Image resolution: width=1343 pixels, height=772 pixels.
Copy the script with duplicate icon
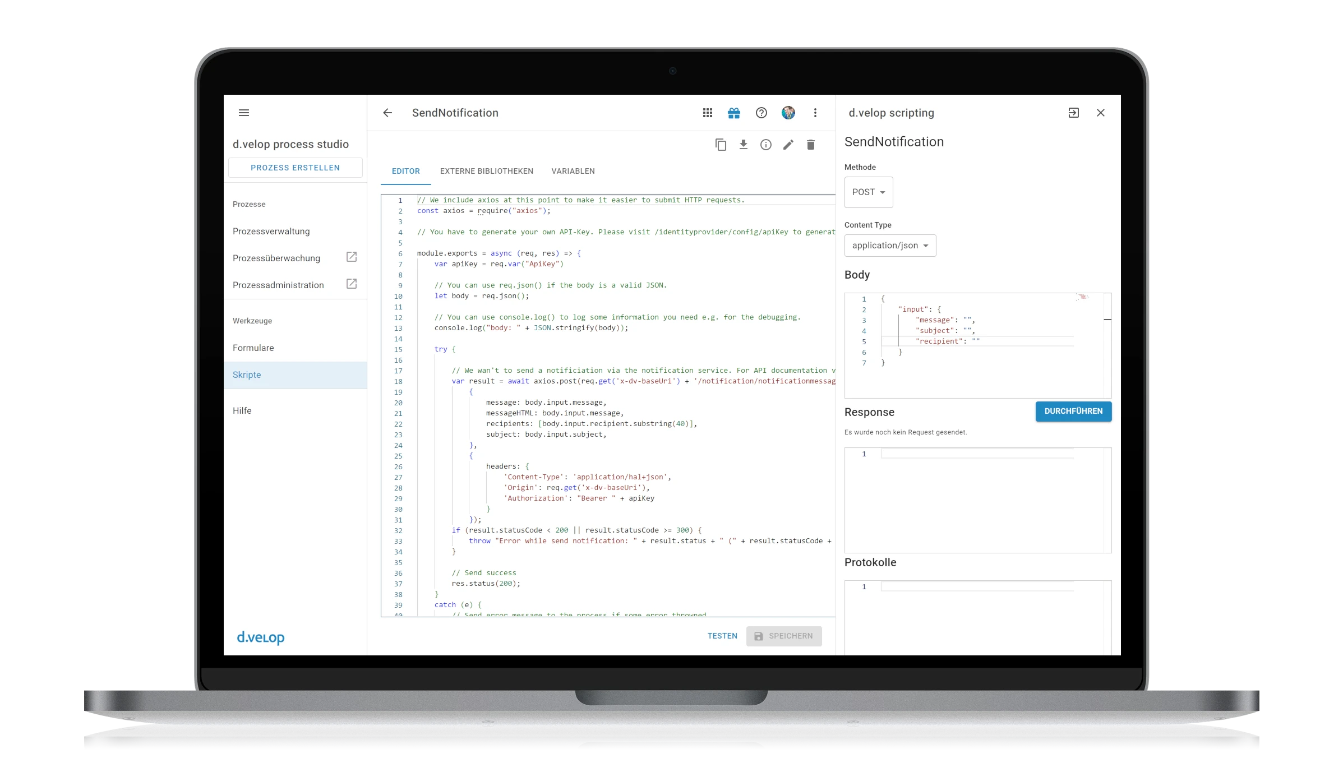(x=721, y=145)
